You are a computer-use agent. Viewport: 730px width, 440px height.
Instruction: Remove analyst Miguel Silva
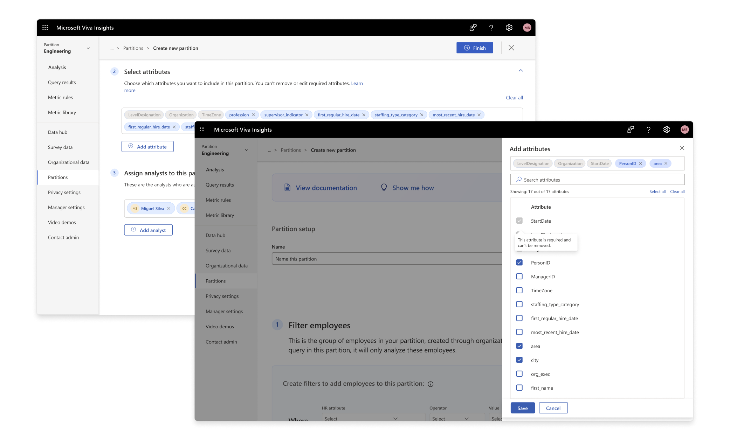click(x=169, y=209)
